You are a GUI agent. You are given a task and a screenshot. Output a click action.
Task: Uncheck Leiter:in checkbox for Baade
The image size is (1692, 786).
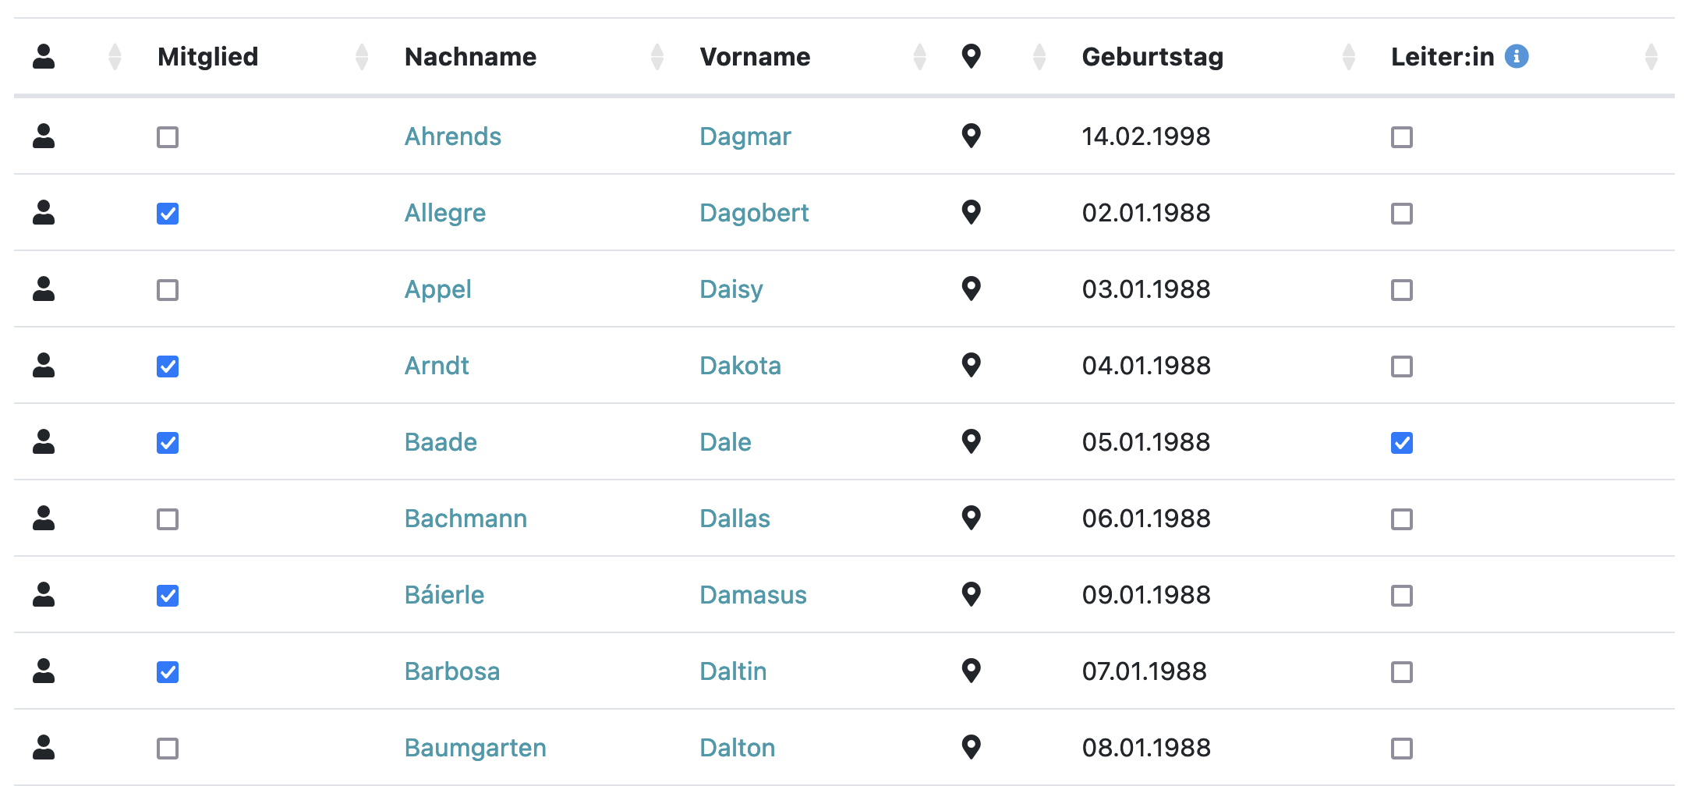(x=1401, y=443)
